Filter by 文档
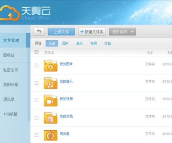The width and height of the screenshot is (172, 143). pyautogui.click(x=107, y=43)
